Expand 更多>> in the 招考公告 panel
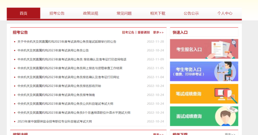 pyautogui.click(x=158, y=32)
